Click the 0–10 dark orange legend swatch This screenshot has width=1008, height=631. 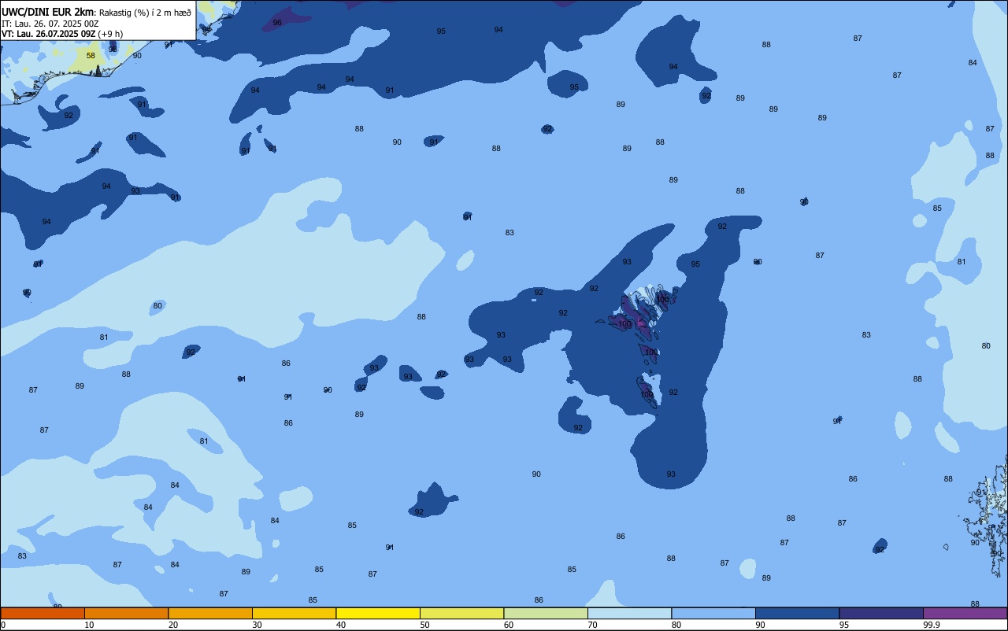43,614
